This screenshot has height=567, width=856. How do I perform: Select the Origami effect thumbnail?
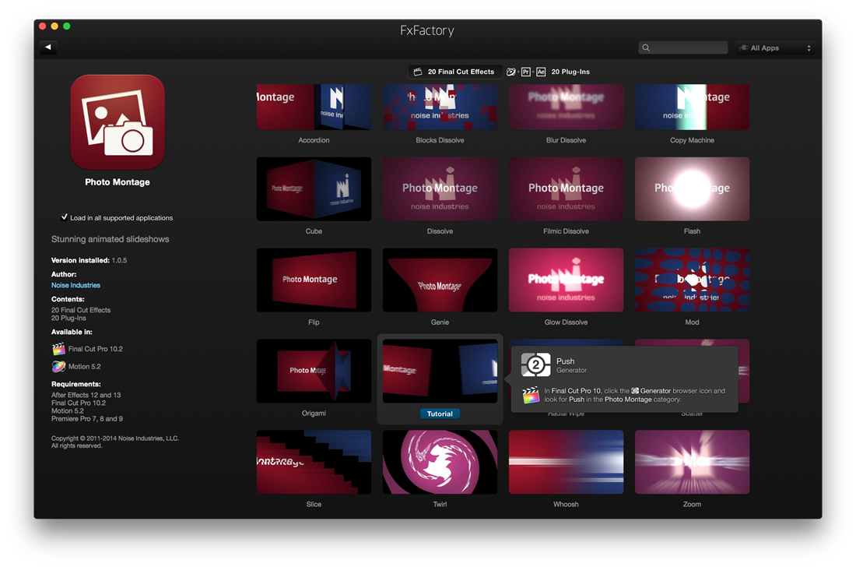[x=314, y=371]
